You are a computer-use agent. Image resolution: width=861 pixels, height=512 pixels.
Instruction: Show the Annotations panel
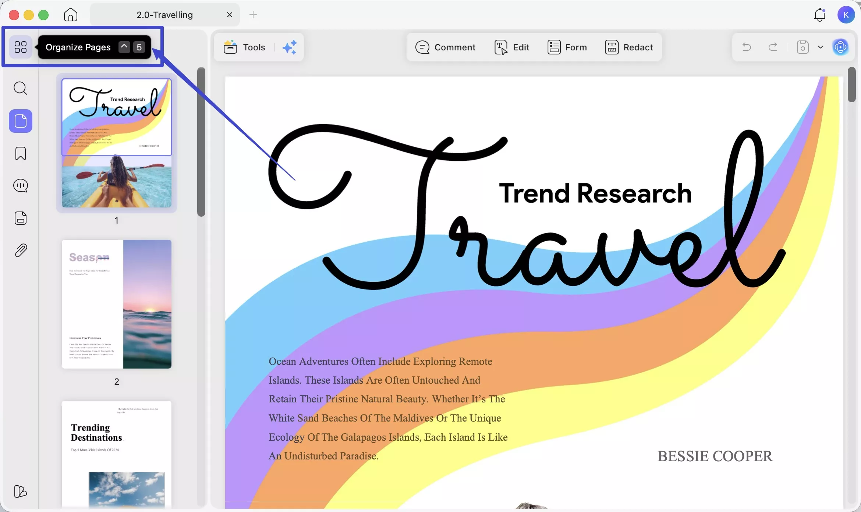point(21,185)
